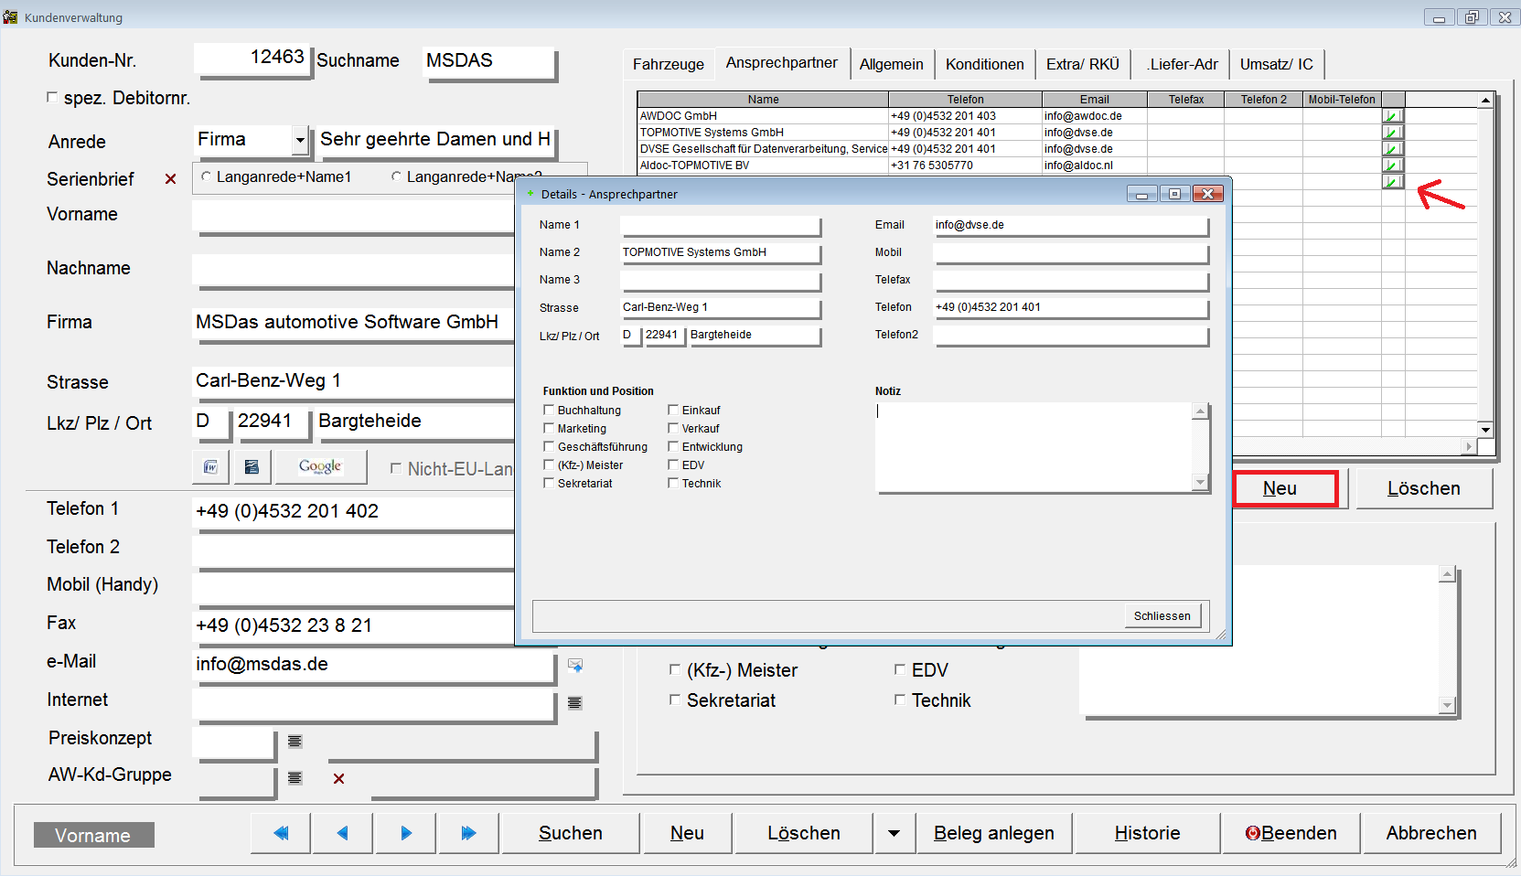Image resolution: width=1521 pixels, height=876 pixels.
Task: Jump to the last customer record
Action: (x=468, y=833)
